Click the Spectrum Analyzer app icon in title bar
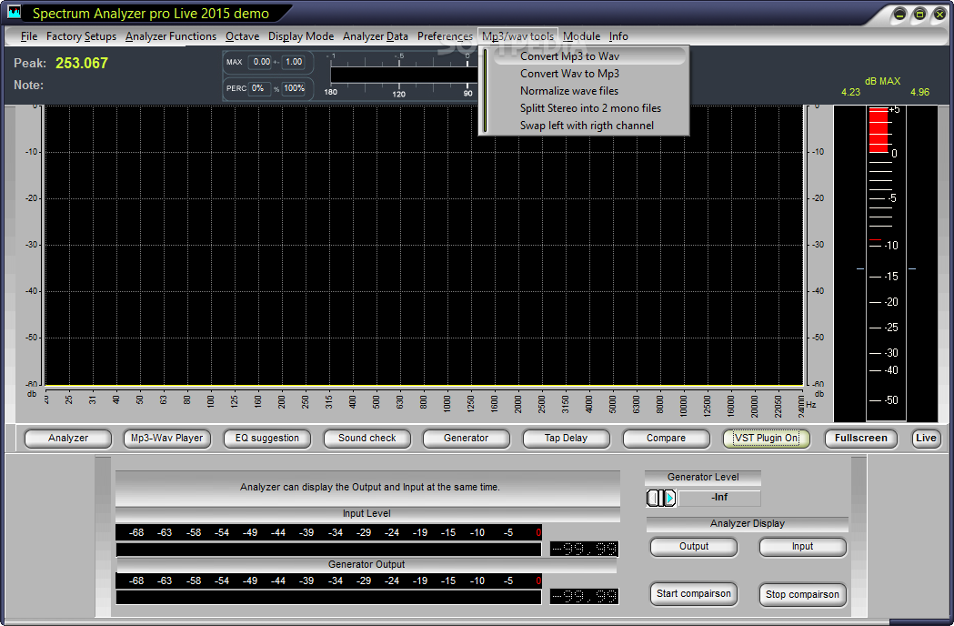 point(13,12)
